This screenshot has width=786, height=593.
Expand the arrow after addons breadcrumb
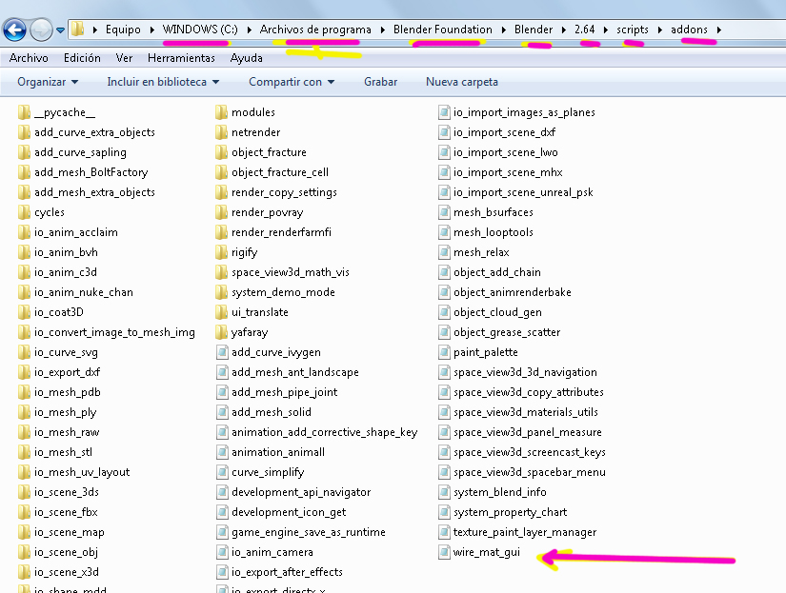[718, 30]
